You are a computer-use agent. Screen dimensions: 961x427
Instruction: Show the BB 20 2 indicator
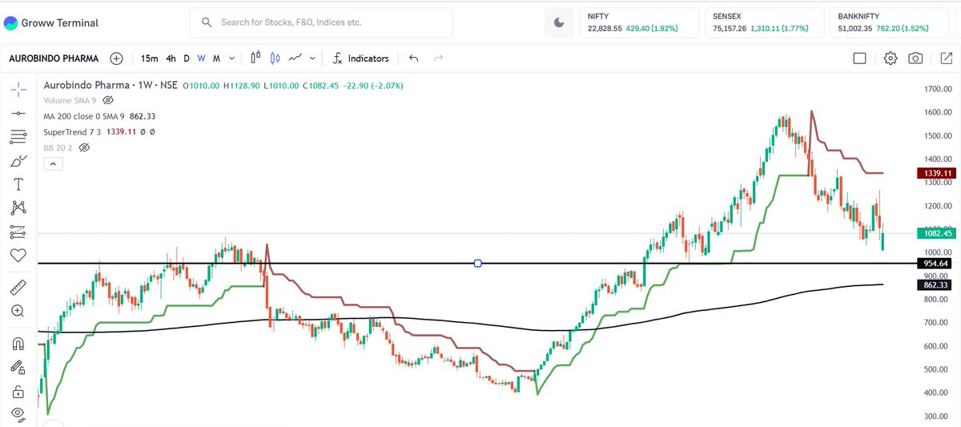coord(85,147)
